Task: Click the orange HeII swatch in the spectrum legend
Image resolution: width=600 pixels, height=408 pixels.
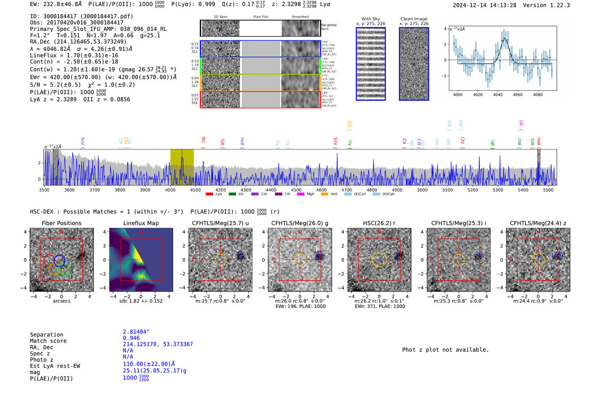Action: [x=324, y=194]
